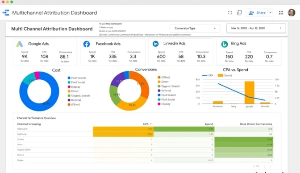Click the copy report icon
Viewport: 300px width, 173px height.
point(239,12)
